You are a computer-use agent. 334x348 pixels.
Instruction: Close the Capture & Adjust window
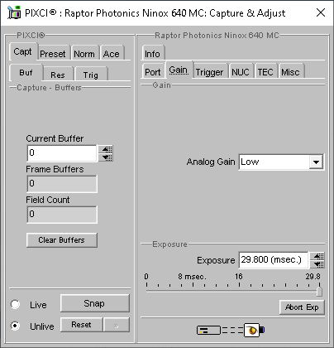click(x=321, y=12)
